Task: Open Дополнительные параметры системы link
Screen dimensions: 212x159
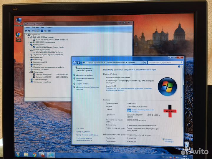Action: [x=87, y=88]
